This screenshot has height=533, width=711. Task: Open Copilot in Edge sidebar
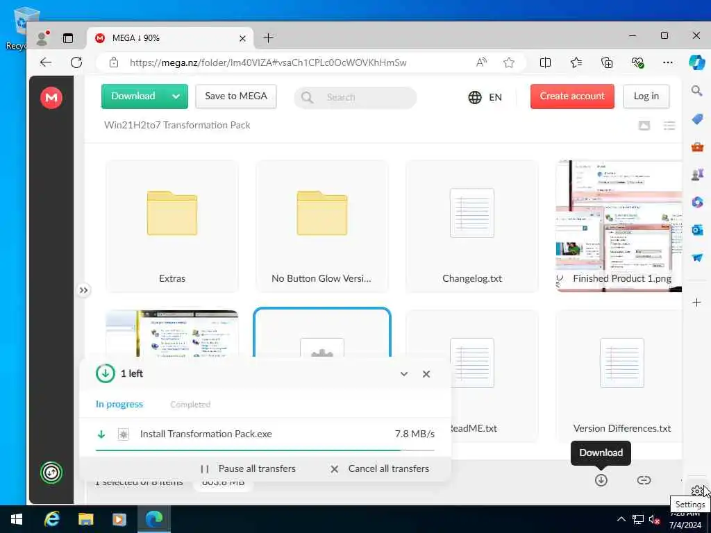tap(697, 62)
